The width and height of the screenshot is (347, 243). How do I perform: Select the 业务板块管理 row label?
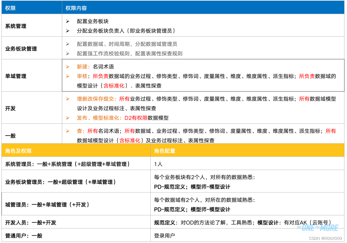[x=21, y=49]
